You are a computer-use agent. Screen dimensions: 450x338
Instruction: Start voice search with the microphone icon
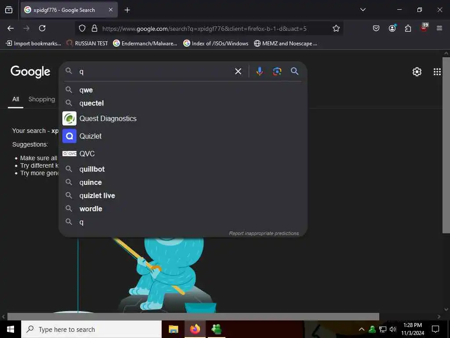pos(259,71)
